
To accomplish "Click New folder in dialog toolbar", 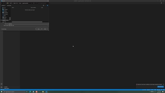I will pos(9,5).
